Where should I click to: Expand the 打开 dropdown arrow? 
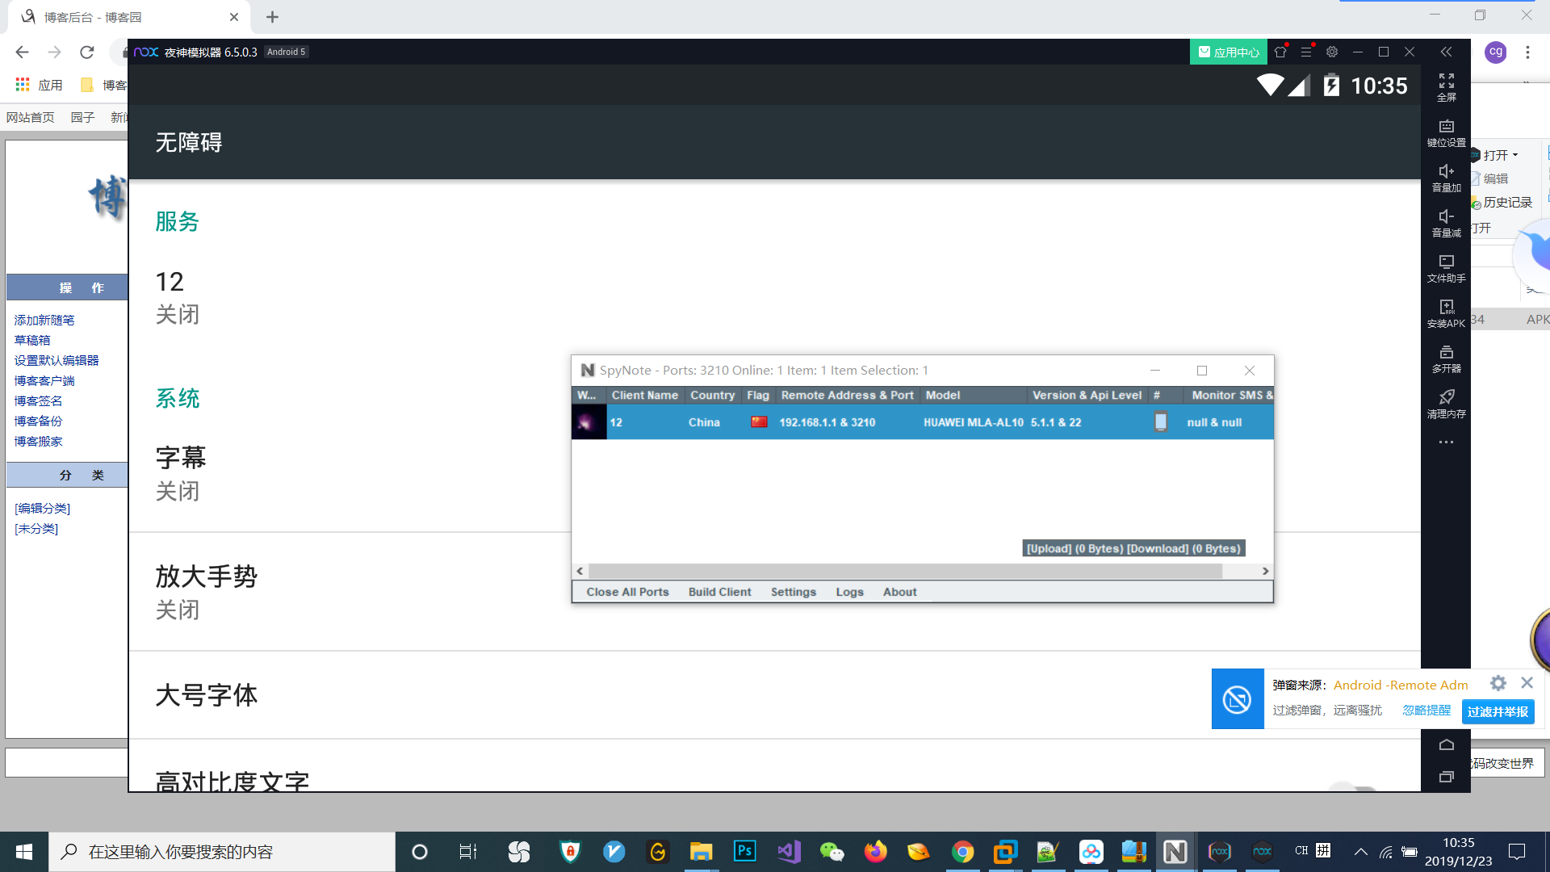pos(1515,155)
